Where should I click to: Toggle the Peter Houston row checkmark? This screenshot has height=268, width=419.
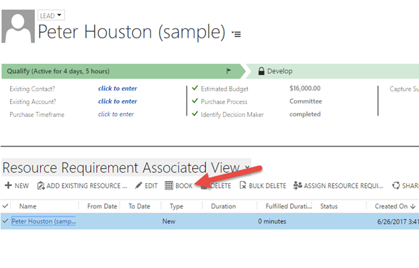[x=5, y=221]
